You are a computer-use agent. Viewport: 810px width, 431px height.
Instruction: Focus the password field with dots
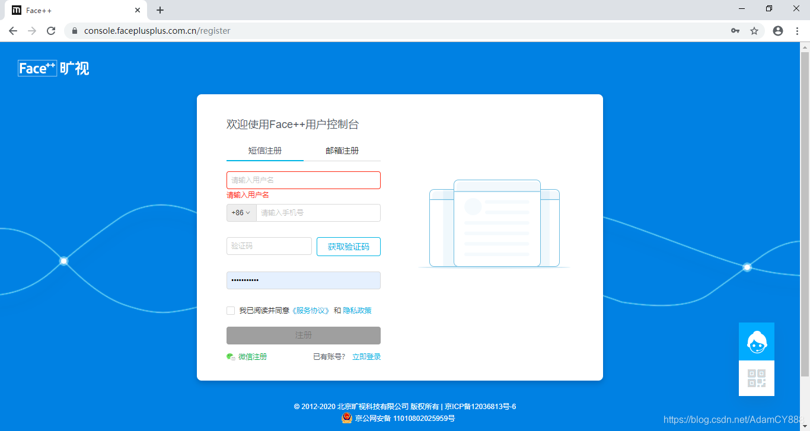tap(304, 280)
